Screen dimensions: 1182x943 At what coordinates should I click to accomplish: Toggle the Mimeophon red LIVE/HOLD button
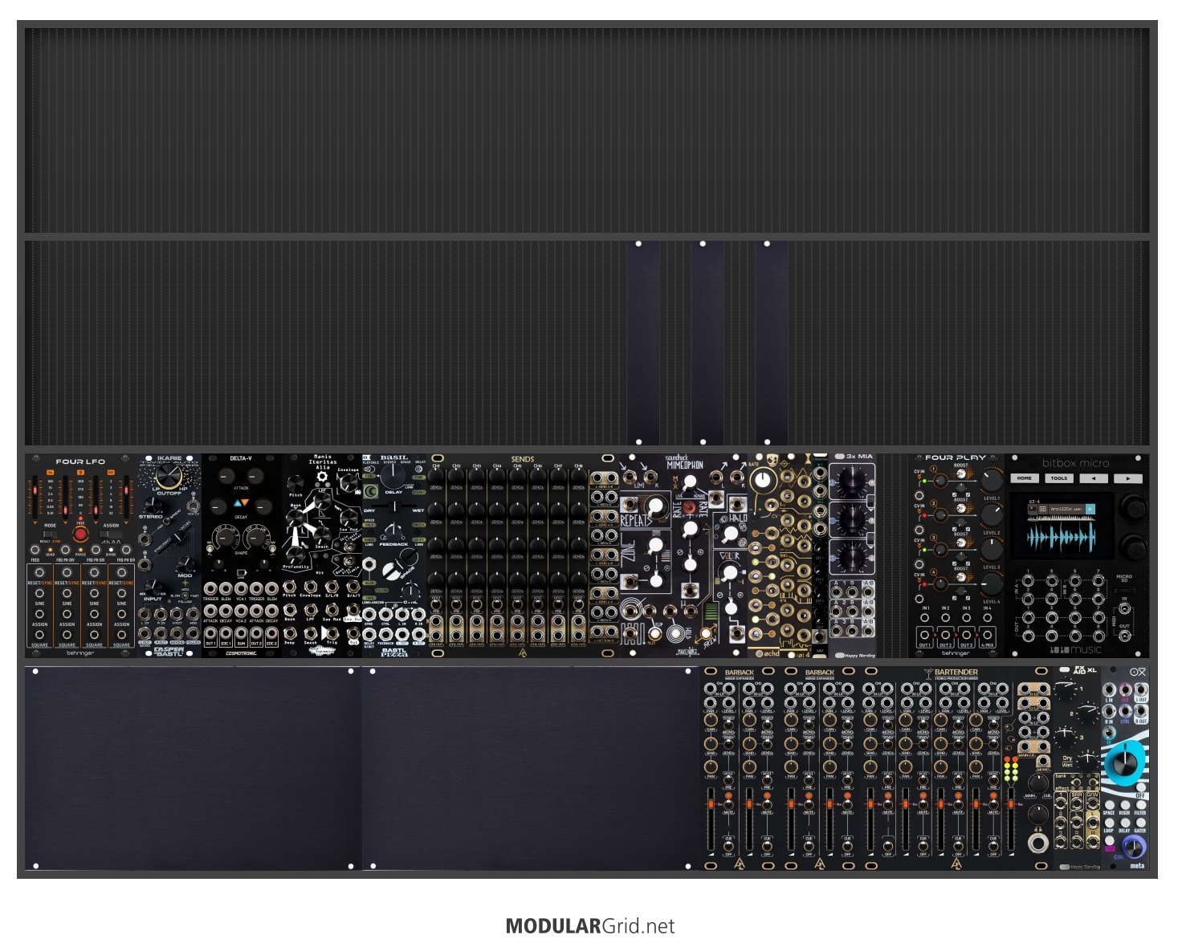[x=689, y=508]
